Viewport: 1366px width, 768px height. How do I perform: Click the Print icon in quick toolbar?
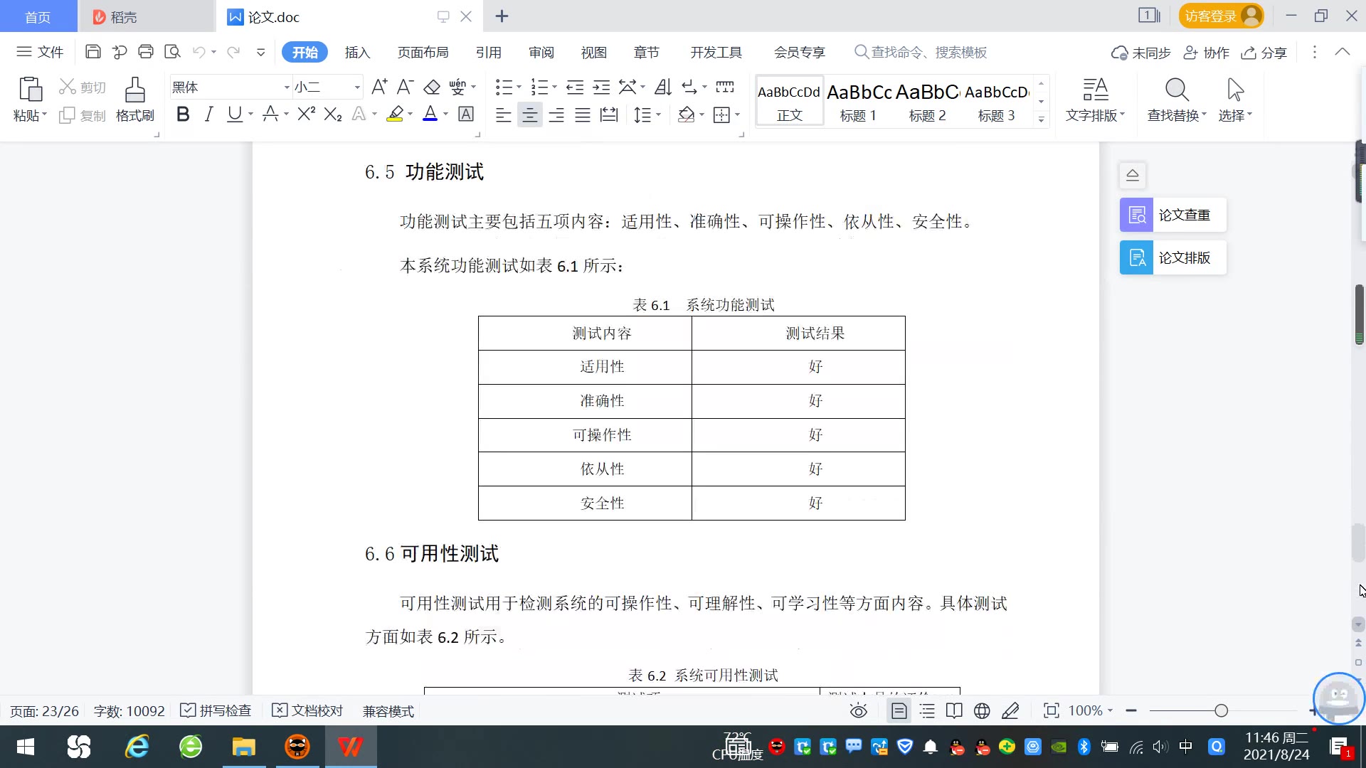pos(146,52)
